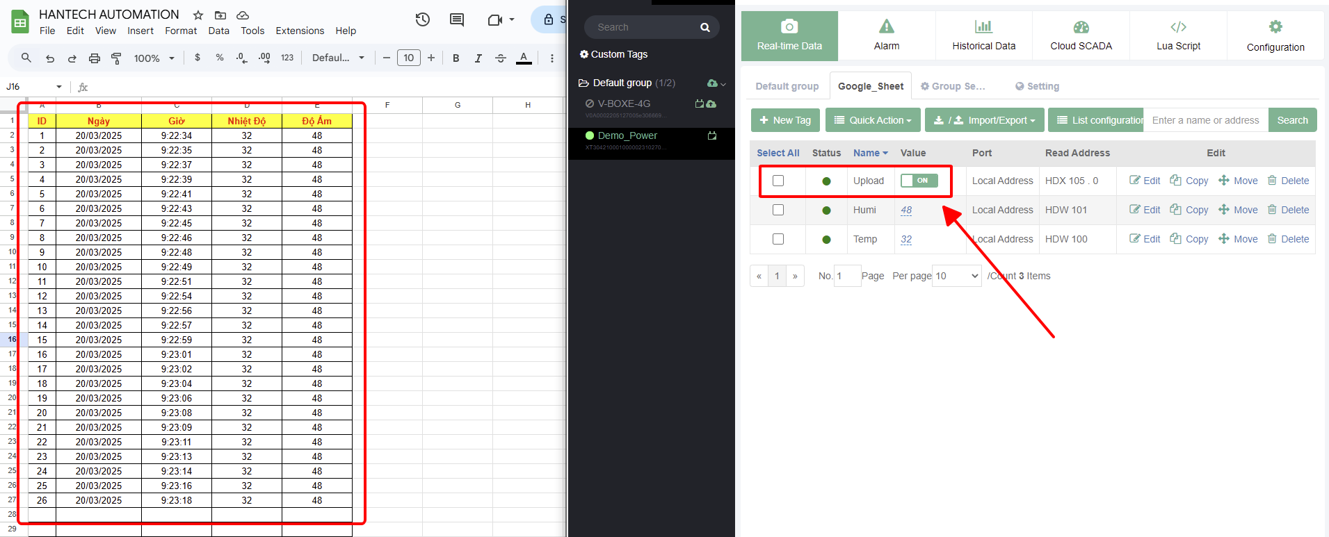The image size is (1329, 537).
Task: Click the paint format roller icon
Action: click(116, 58)
